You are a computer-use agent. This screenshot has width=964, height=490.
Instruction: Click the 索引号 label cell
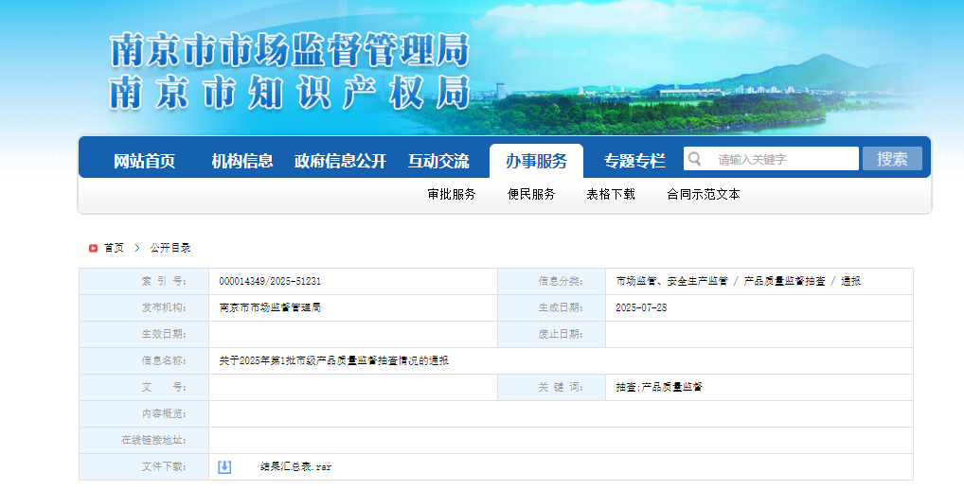click(x=144, y=281)
